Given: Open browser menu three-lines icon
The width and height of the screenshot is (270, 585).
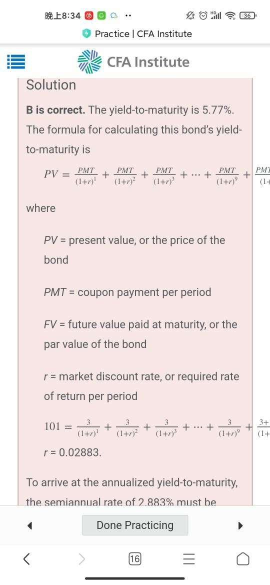Looking at the screenshot, I should [x=189, y=558].
